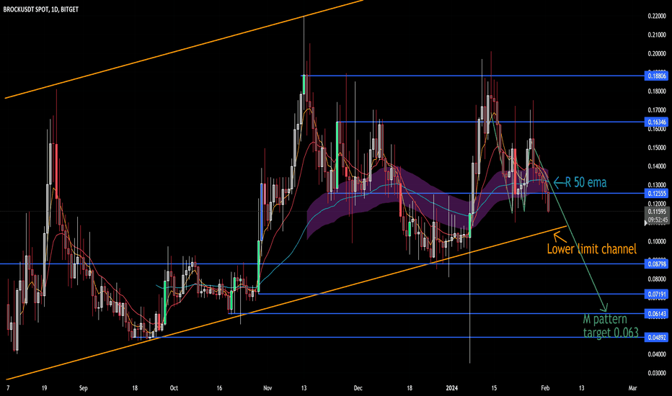672x396 pixels.
Task: Click the 0.13000 price axis value
Action: (x=657, y=185)
